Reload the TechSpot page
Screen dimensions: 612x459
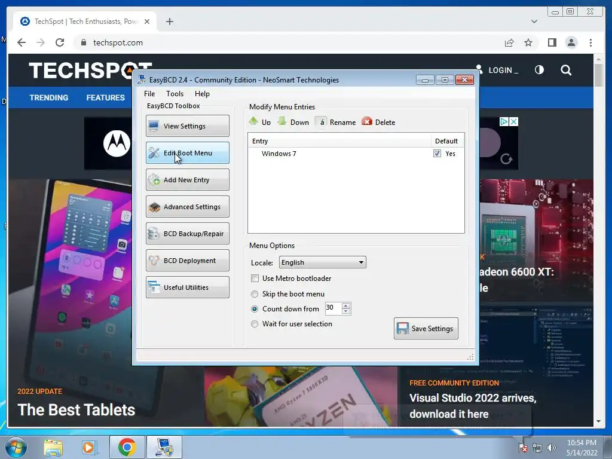60,42
